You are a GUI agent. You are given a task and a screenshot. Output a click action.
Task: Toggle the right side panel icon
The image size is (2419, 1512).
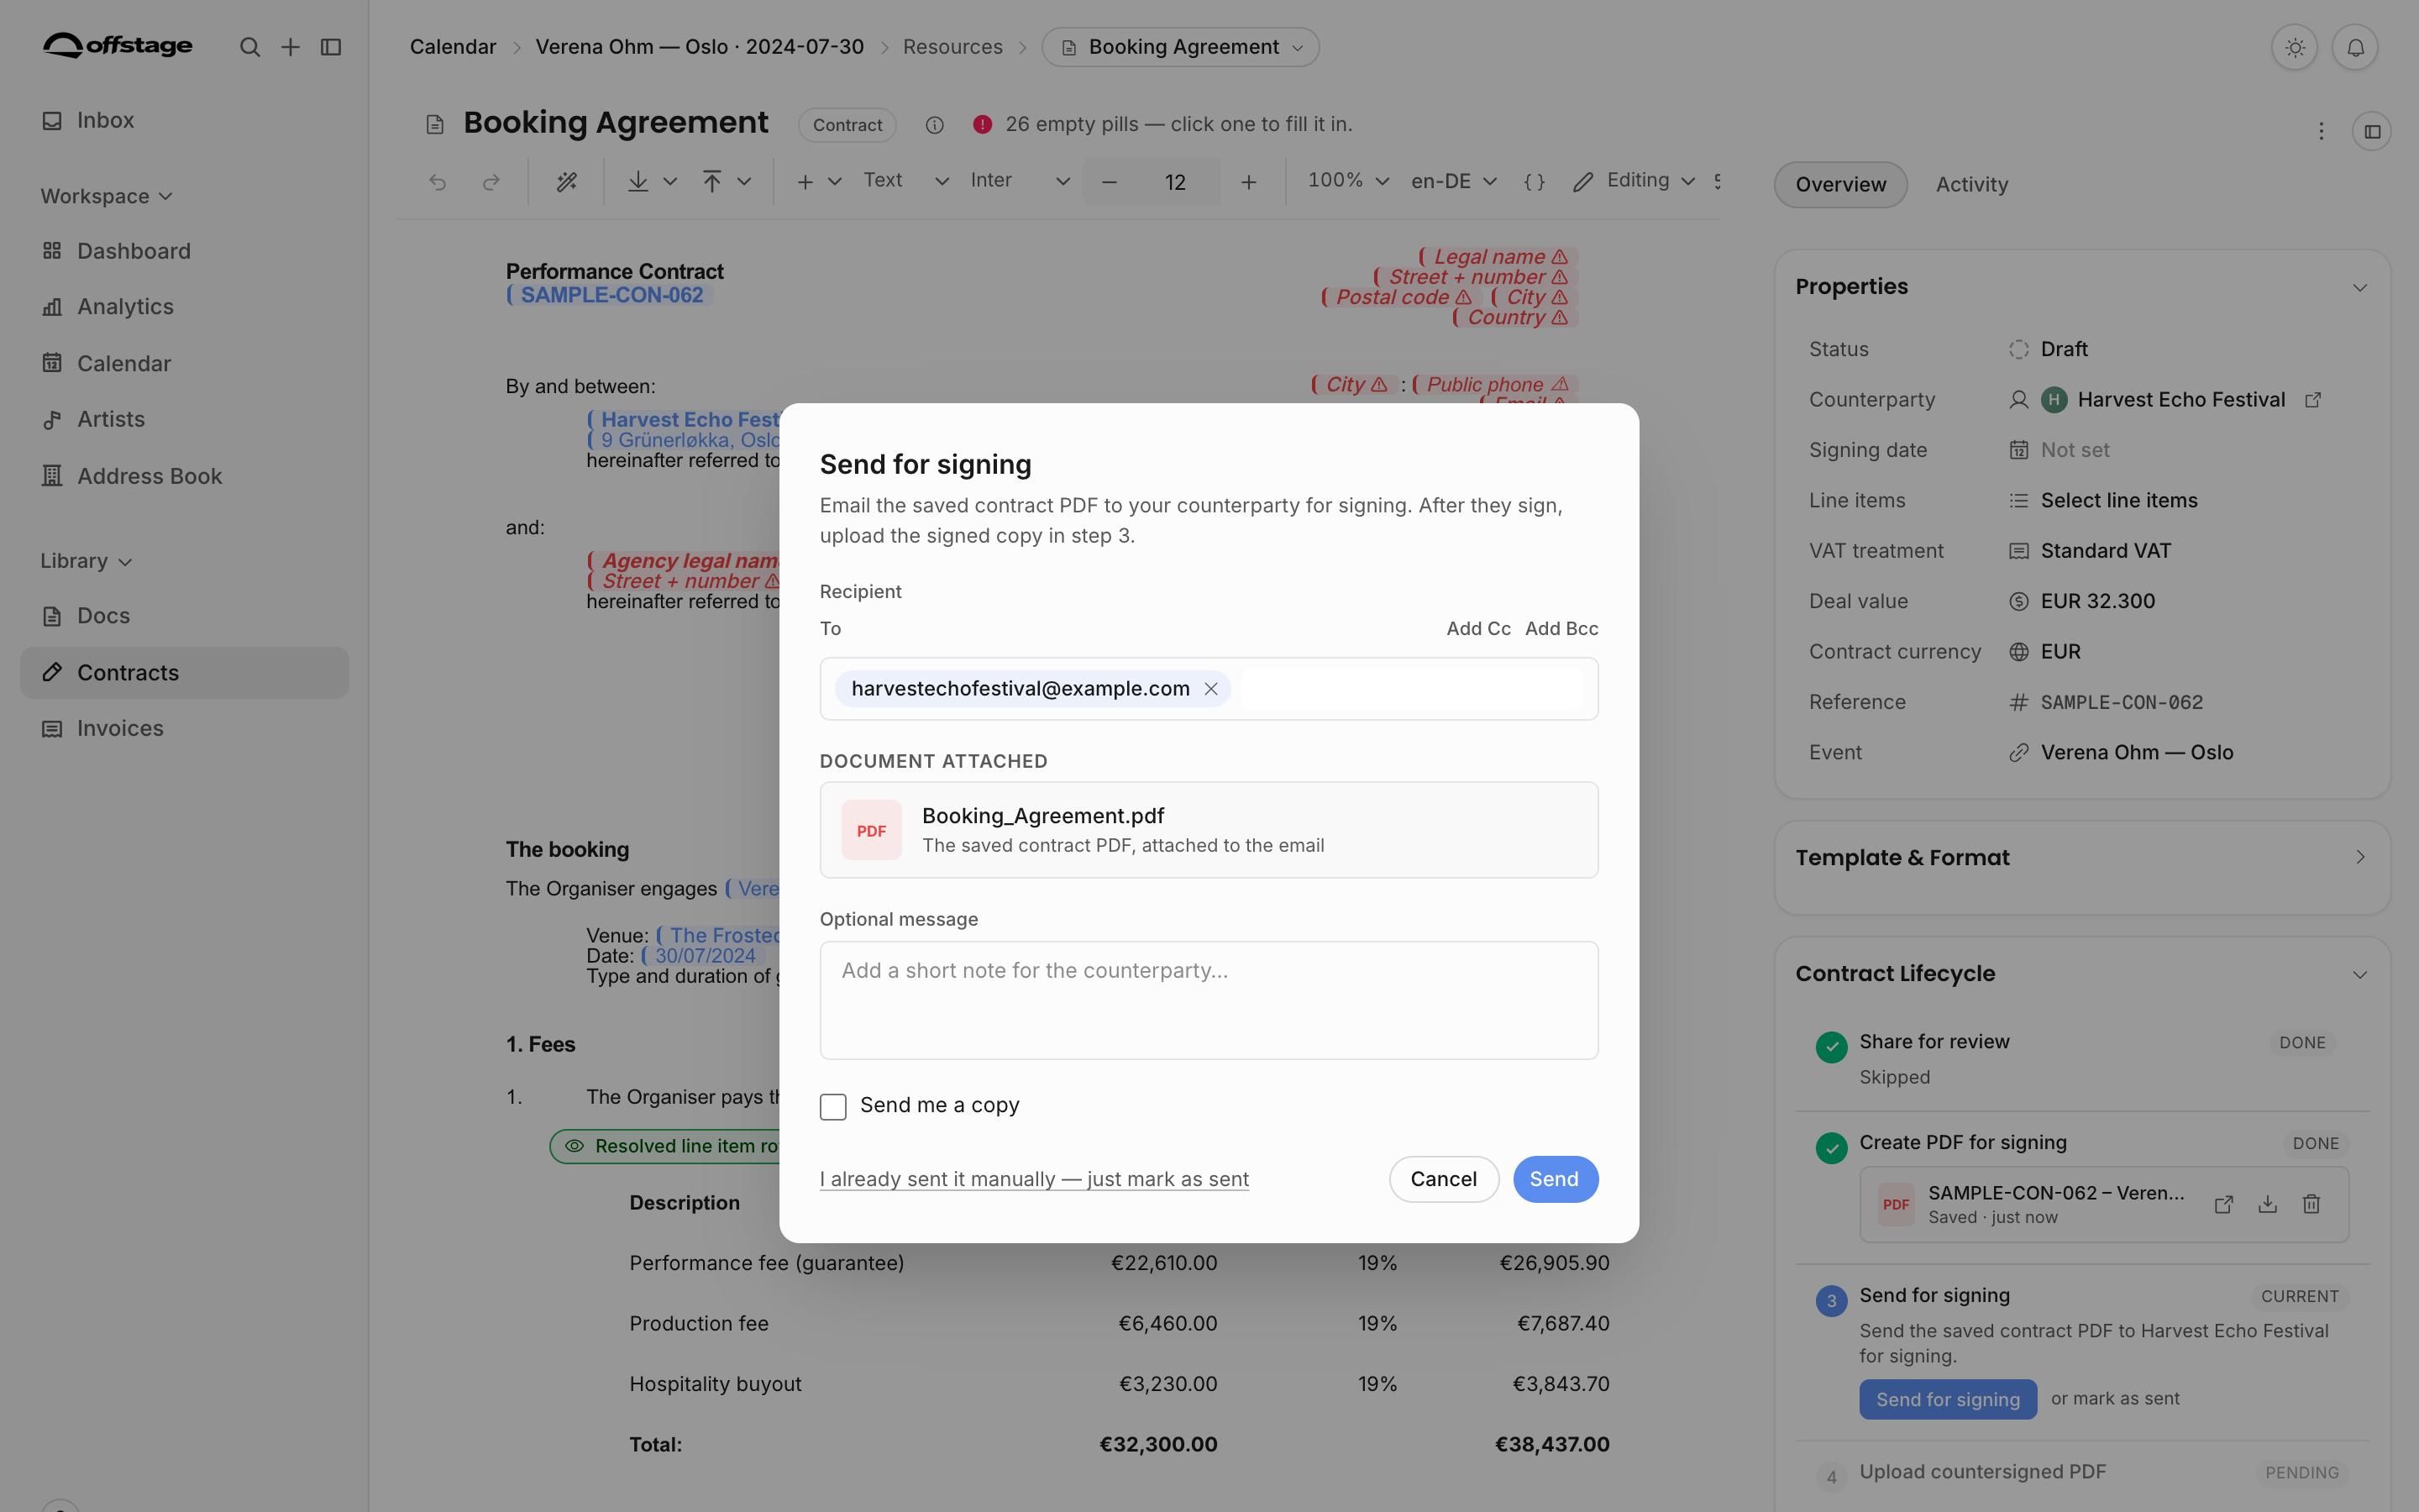tap(2372, 131)
